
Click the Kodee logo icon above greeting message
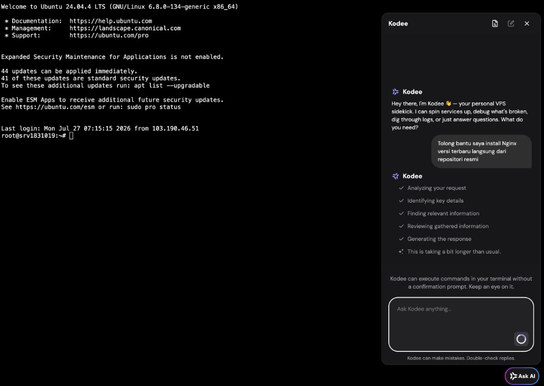tap(395, 91)
